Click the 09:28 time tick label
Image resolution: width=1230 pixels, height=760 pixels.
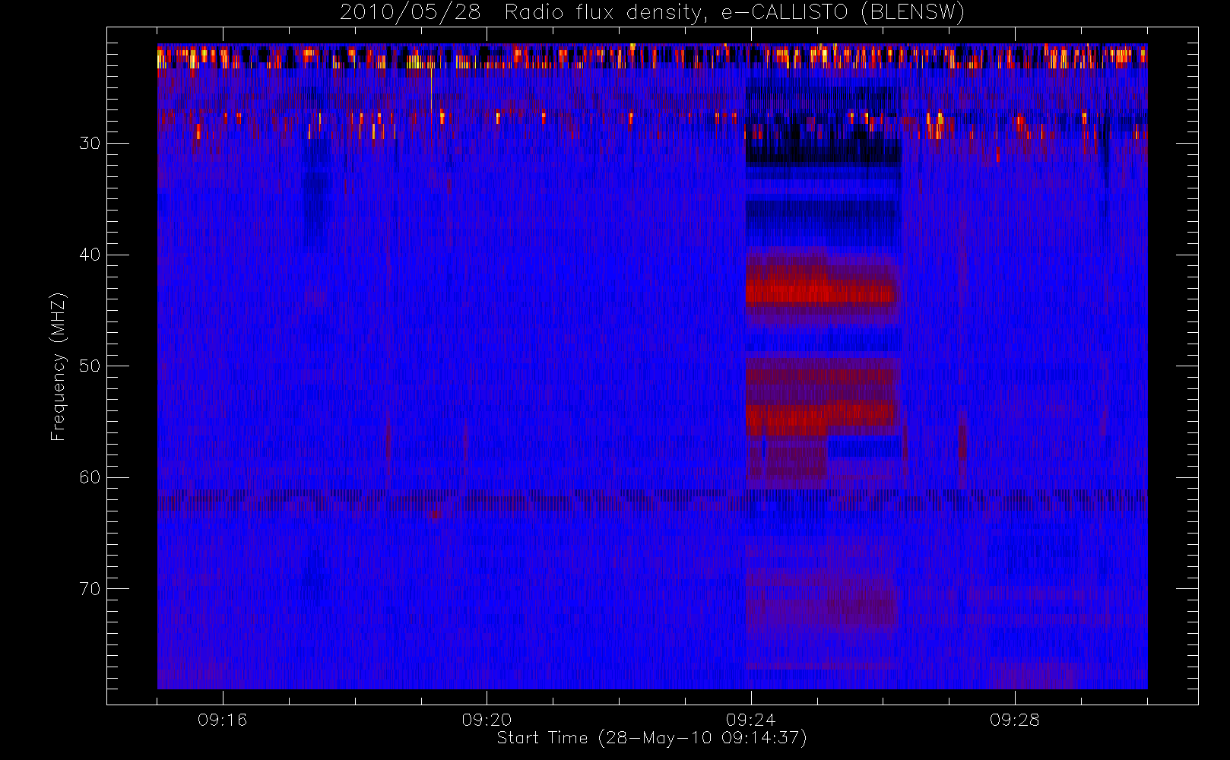[x=1014, y=720]
